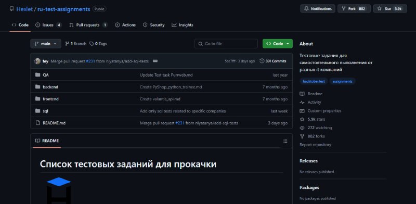View the 0 Tags link
416x204 pixels.
click(x=98, y=44)
